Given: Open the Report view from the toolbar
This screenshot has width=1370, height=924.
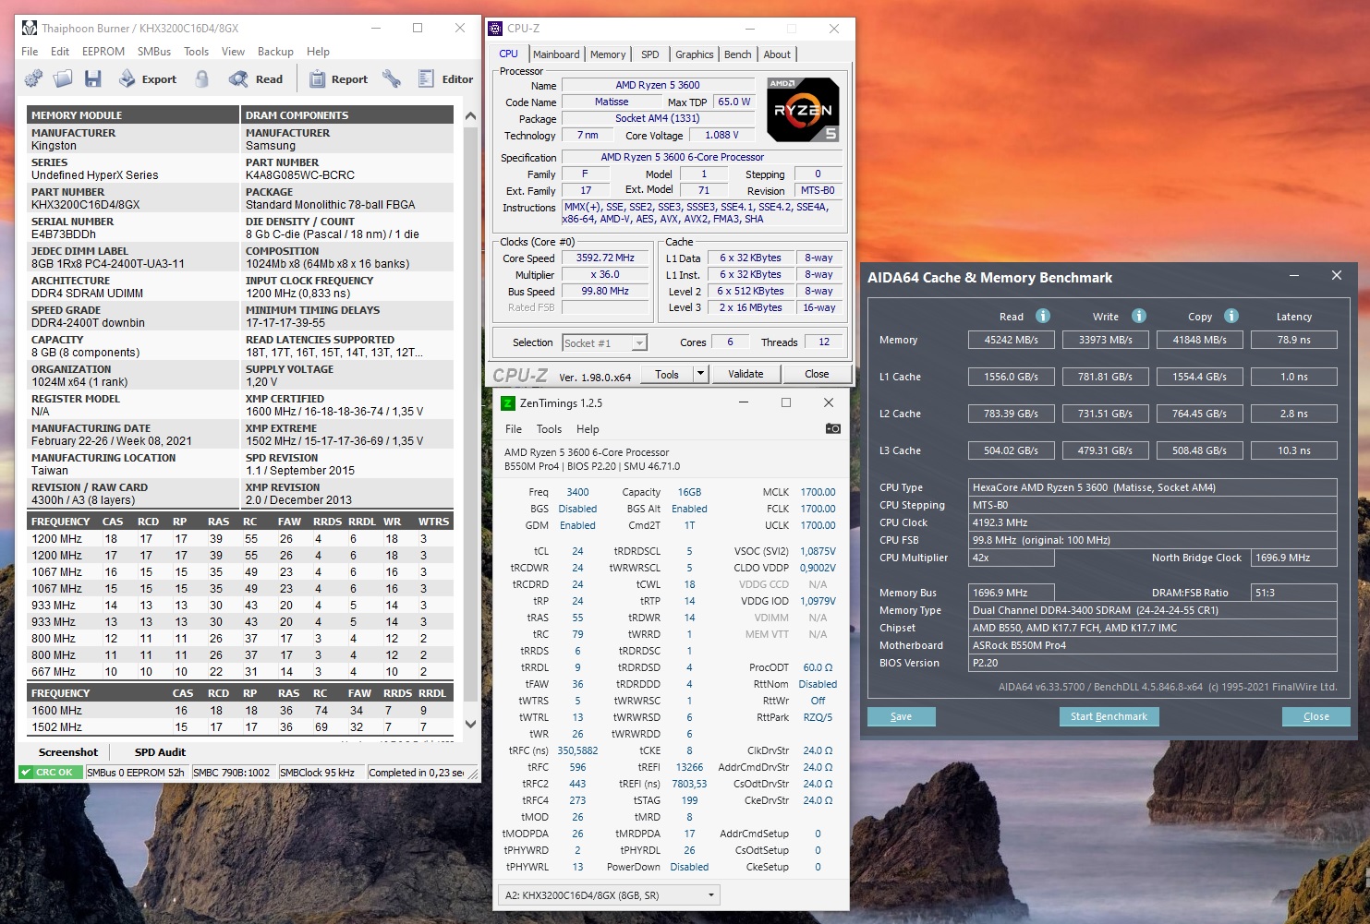Looking at the screenshot, I should (x=338, y=79).
